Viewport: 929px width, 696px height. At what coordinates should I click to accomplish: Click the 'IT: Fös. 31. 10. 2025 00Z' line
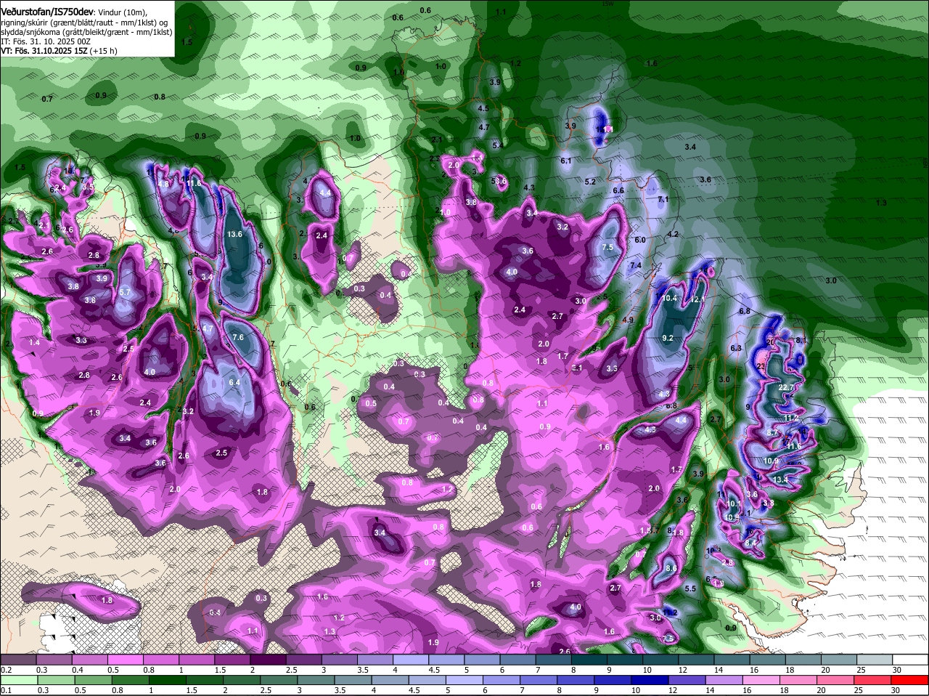45,41
